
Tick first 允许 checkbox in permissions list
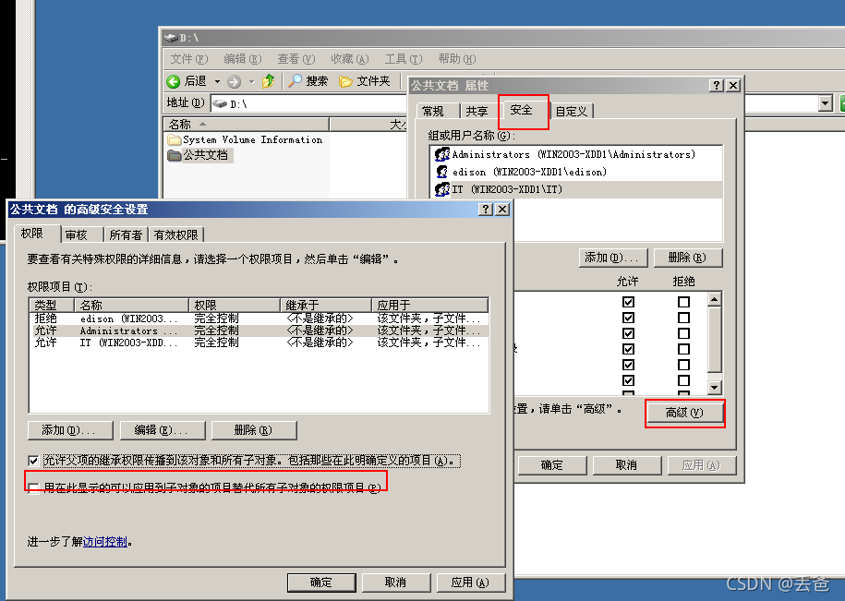(x=628, y=302)
